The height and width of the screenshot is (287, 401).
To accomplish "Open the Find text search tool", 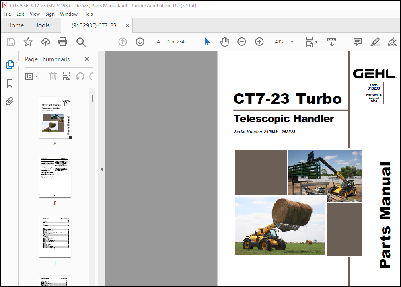I will 81,42.
